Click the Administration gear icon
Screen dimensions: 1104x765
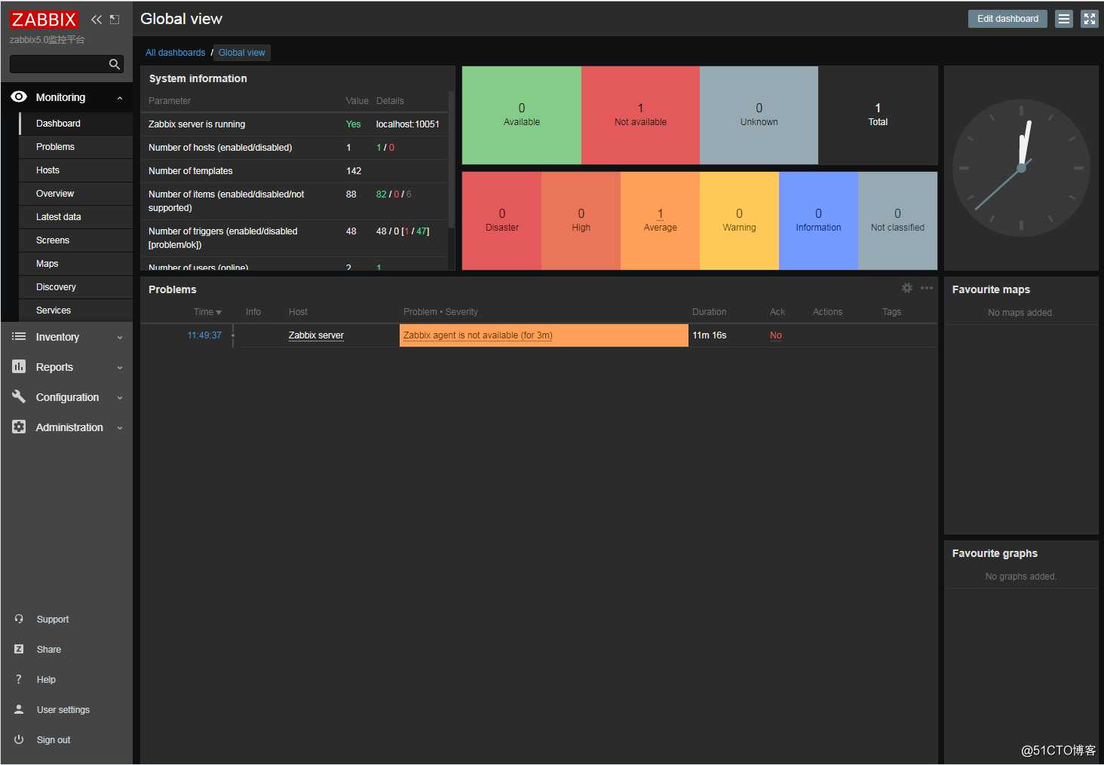(x=19, y=427)
